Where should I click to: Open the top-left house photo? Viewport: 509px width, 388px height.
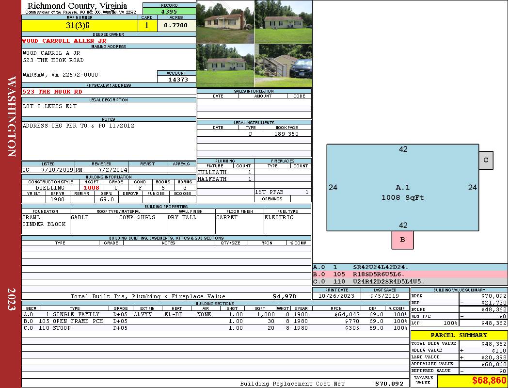pyautogui.click(x=225, y=22)
